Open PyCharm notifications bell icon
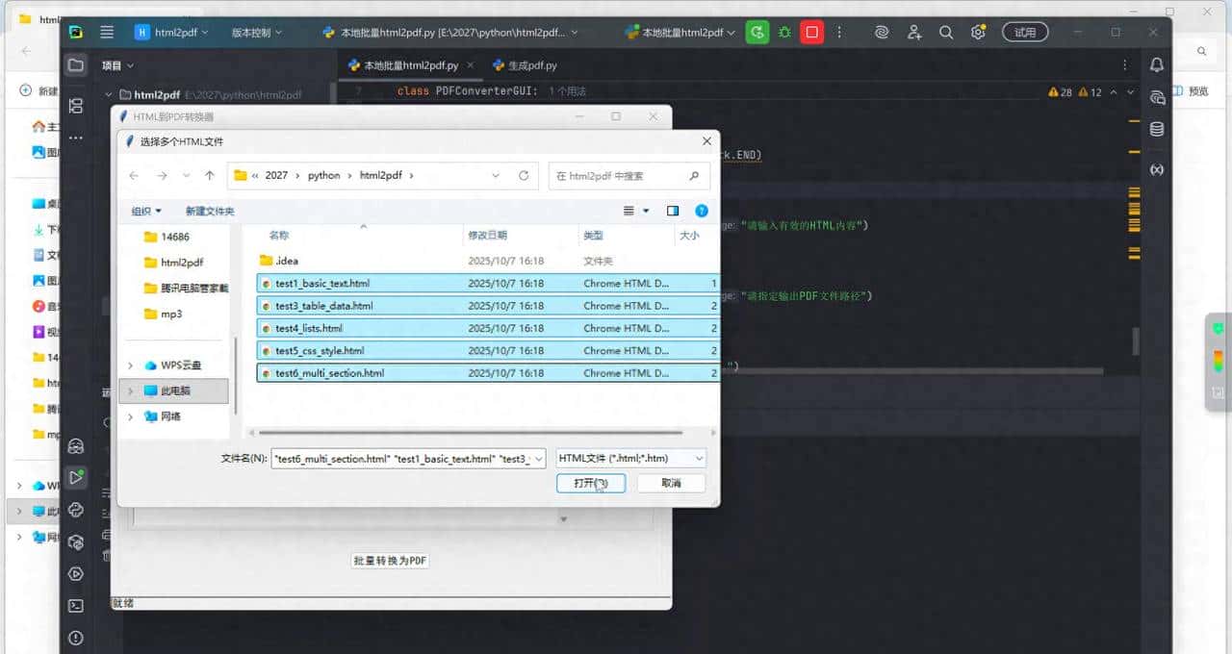The image size is (1232, 654). pyautogui.click(x=1157, y=64)
